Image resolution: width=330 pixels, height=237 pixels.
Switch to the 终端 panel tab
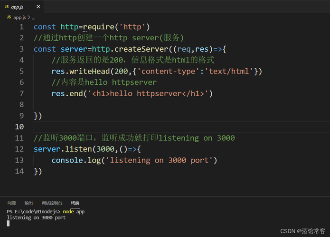(x=75, y=203)
